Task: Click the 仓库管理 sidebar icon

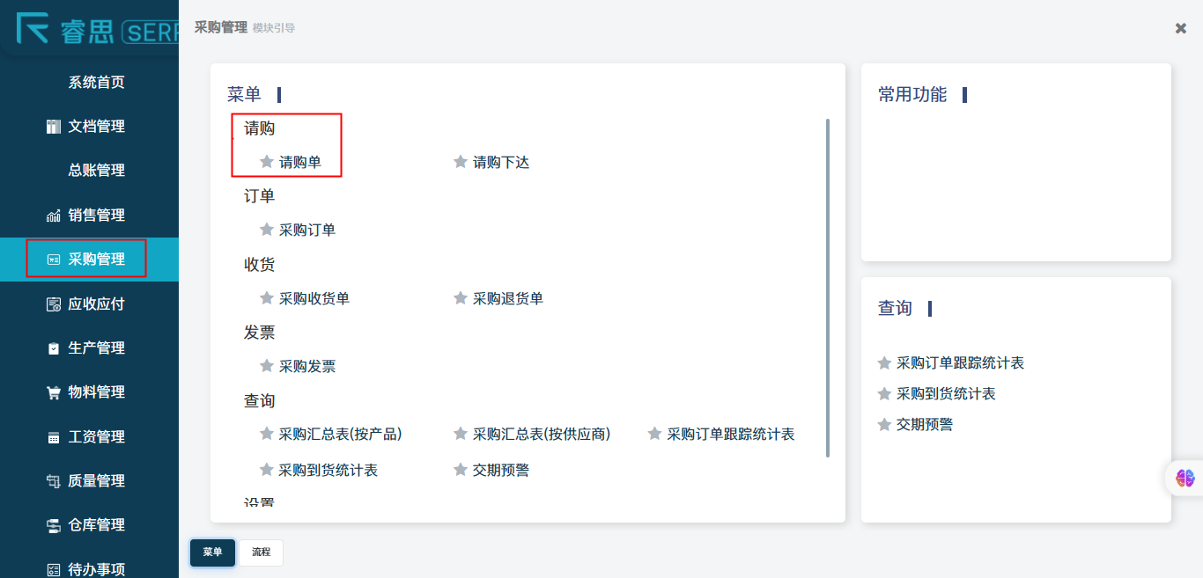Action: [53, 525]
